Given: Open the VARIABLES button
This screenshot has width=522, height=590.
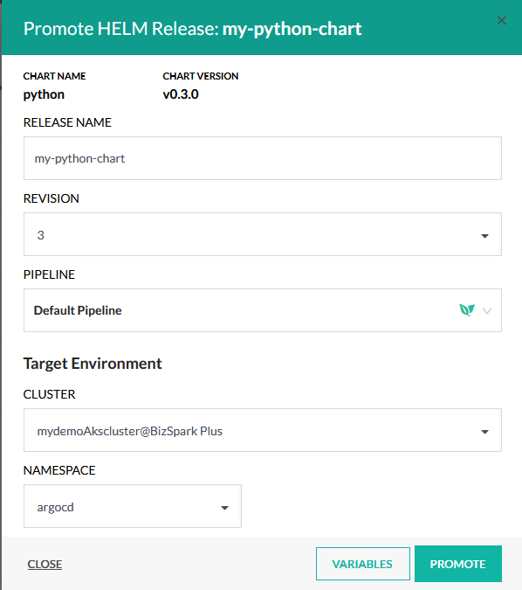Looking at the screenshot, I should (362, 564).
